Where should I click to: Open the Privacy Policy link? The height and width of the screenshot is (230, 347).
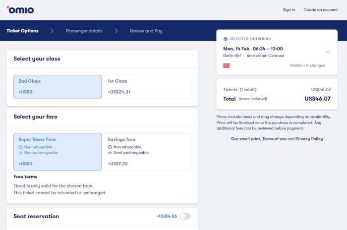pyautogui.click(x=309, y=139)
